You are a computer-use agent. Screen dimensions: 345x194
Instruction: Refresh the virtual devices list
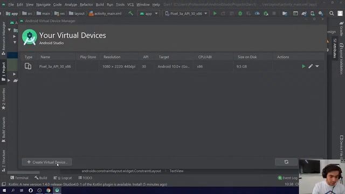(286, 162)
